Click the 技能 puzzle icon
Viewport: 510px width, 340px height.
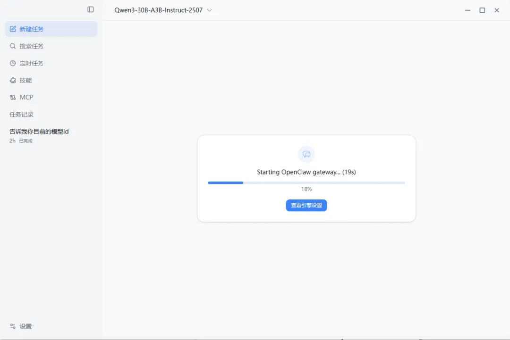click(x=13, y=80)
